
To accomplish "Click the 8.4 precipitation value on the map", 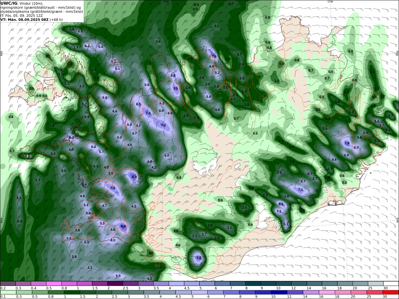I will pos(123,226).
